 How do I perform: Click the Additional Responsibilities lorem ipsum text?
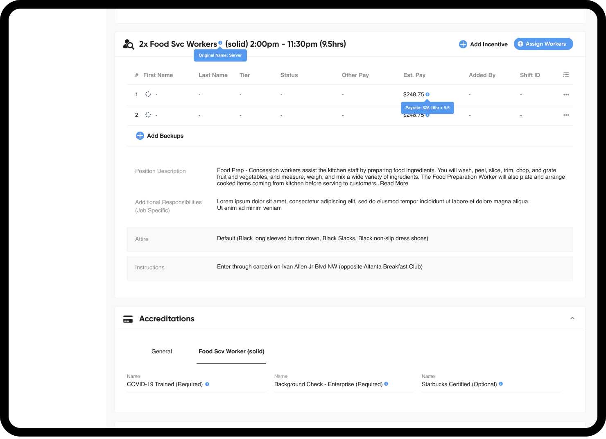point(373,205)
